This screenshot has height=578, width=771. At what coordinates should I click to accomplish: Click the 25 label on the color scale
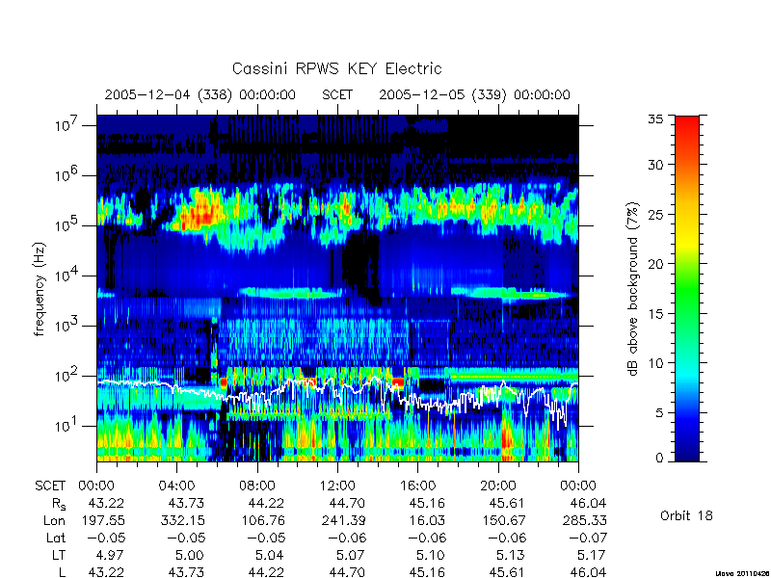point(655,215)
